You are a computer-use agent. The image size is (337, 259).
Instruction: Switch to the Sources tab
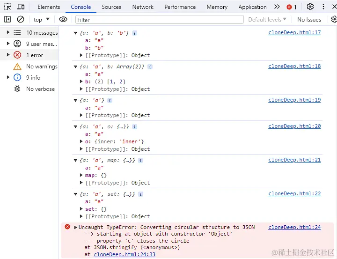[x=111, y=7]
